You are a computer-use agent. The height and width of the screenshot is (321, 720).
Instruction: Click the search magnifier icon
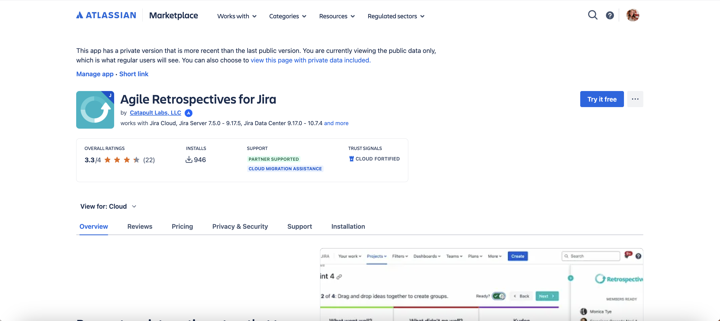592,15
